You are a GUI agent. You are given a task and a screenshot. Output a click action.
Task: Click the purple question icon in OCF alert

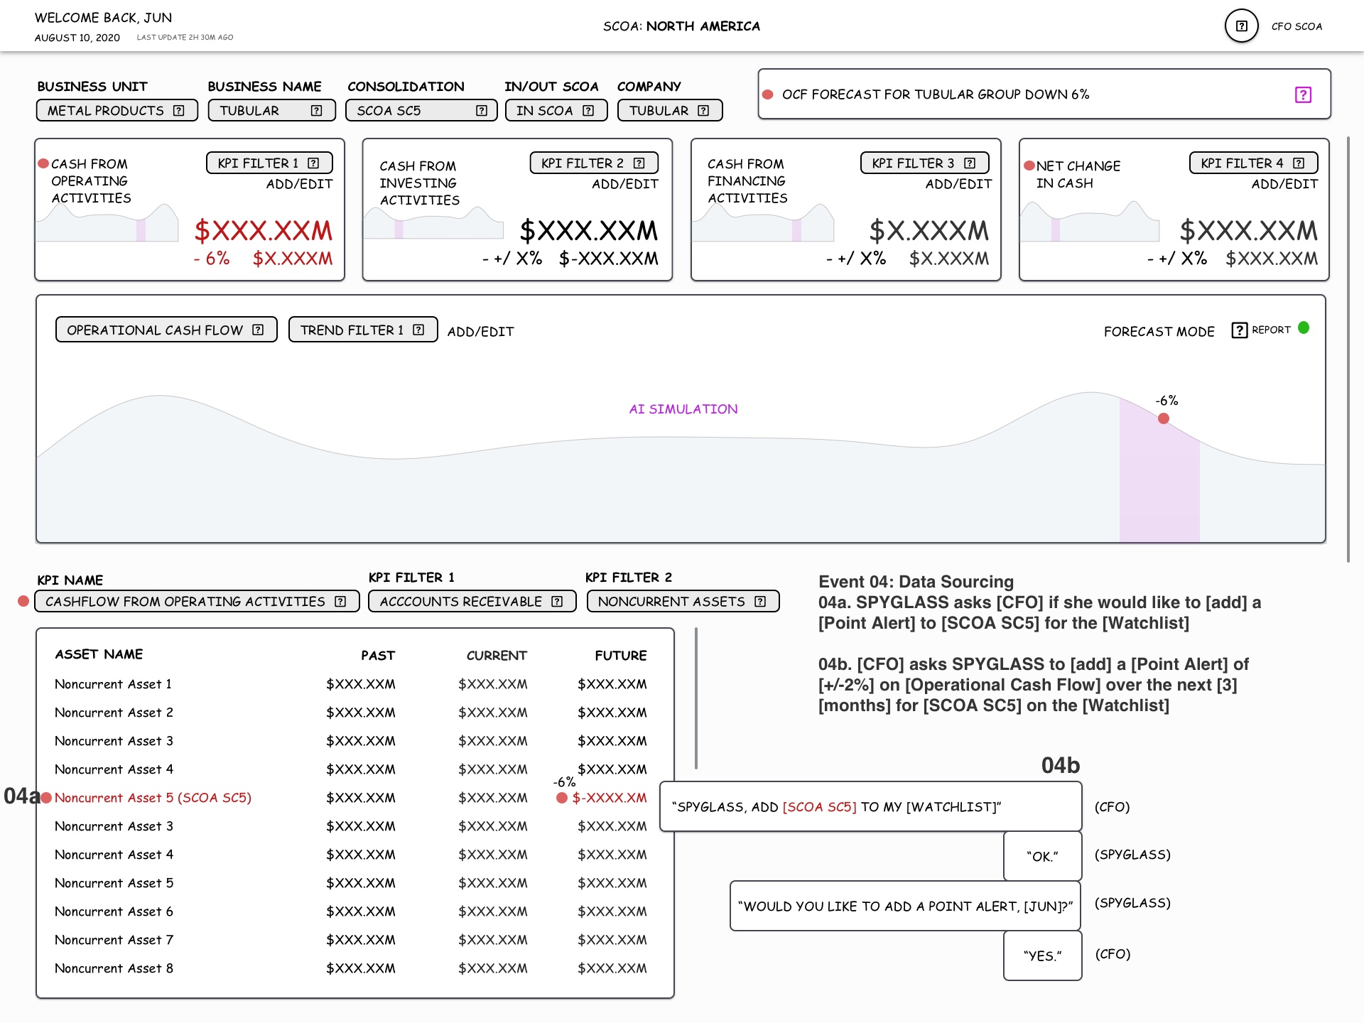[1302, 94]
